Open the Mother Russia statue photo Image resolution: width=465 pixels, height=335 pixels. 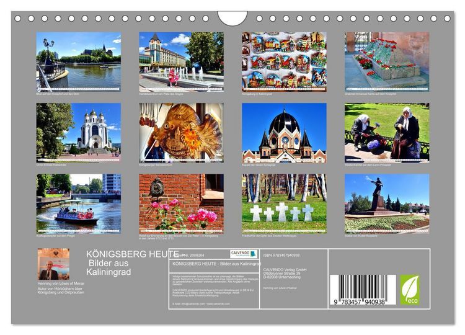387,203
